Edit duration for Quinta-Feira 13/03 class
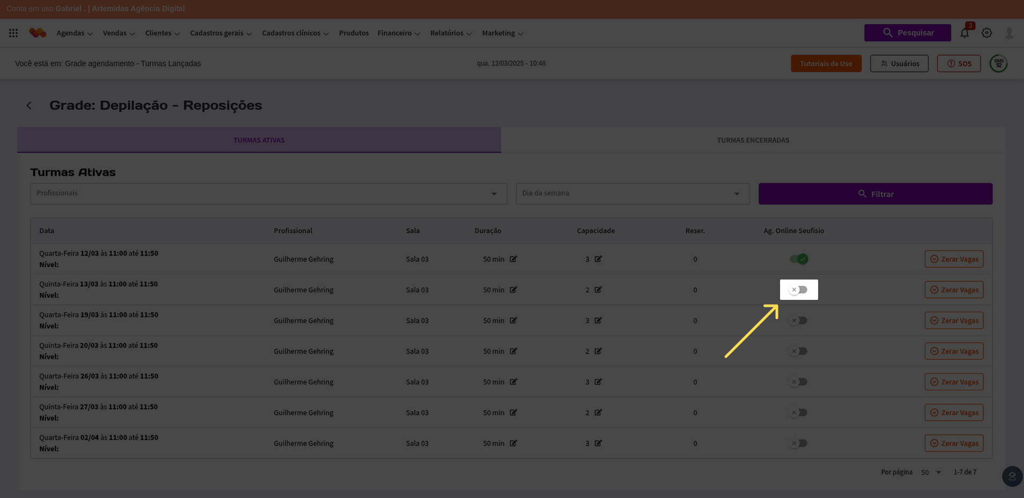The width and height of the screenshot is (1024, 498). 513,290
